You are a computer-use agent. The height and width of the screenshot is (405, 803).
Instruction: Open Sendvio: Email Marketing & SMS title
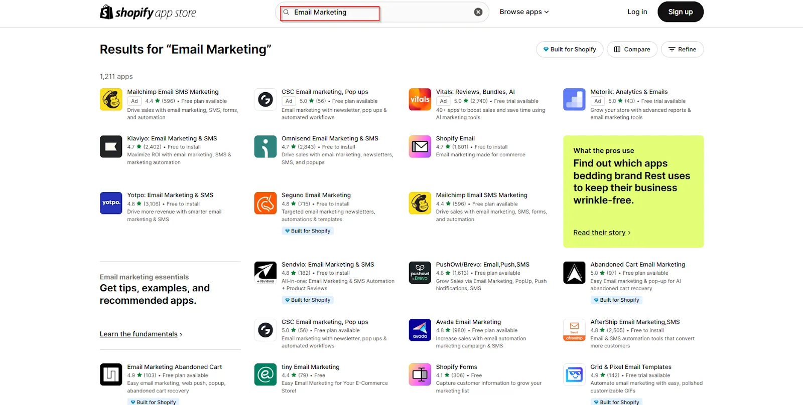coord(328,264)
